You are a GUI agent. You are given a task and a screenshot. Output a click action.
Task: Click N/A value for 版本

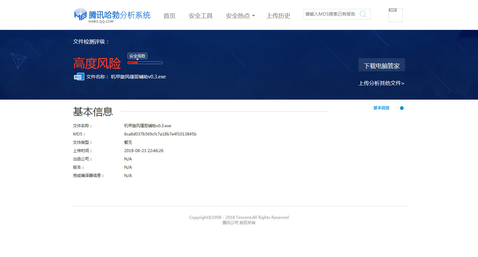pos(128,167)
